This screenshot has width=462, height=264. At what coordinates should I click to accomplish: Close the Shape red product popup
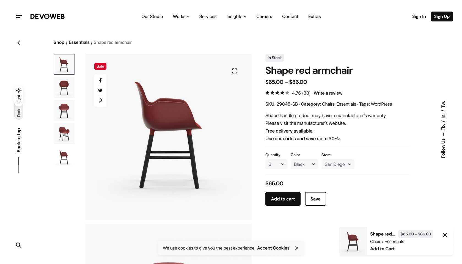click(445, 235)
